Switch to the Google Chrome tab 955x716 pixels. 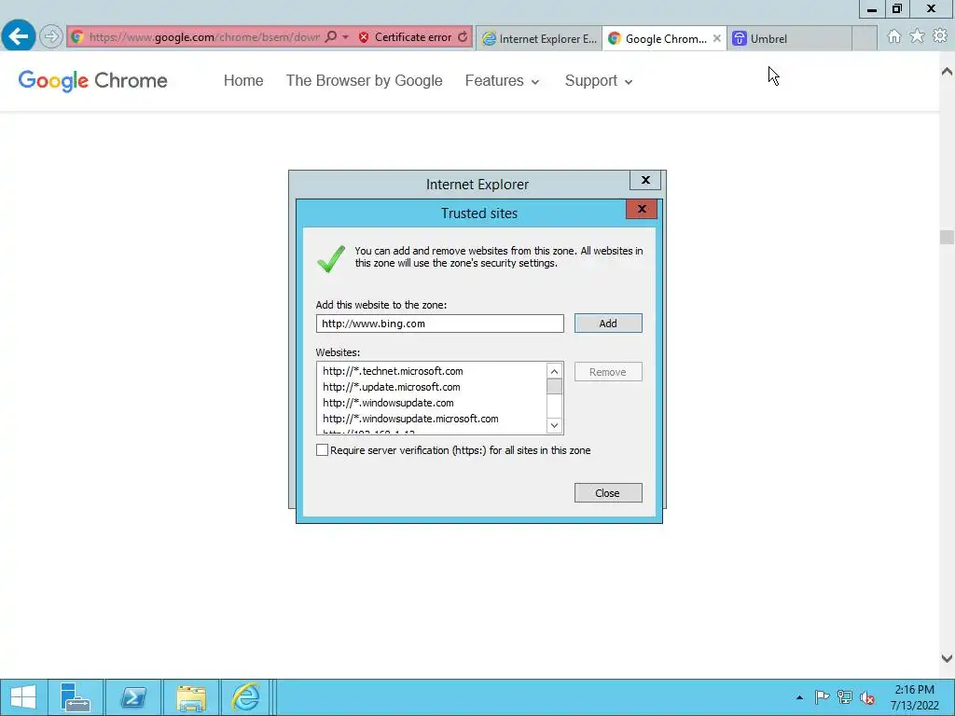(657, 38)
